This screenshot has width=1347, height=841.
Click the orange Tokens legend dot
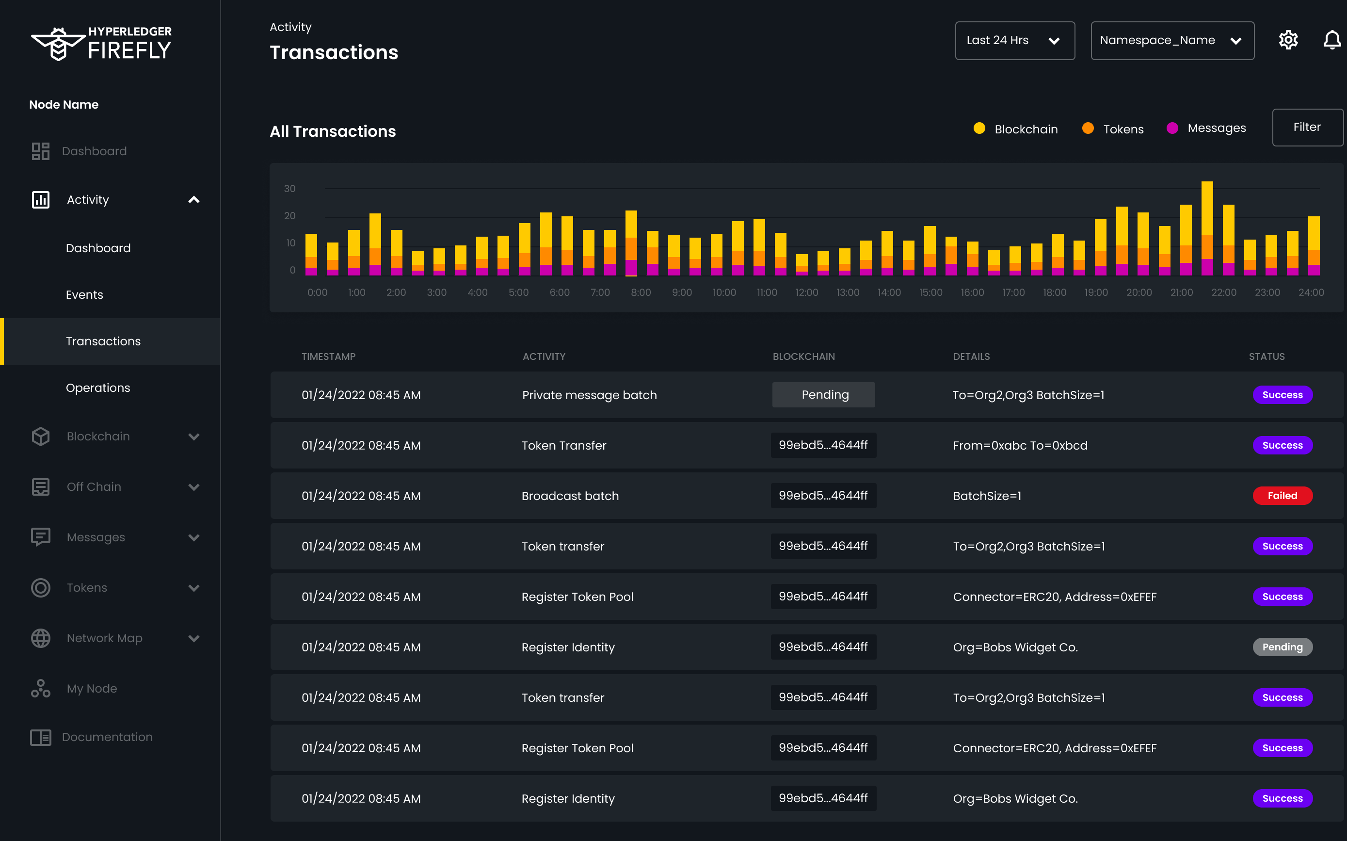click(1088, 129)
